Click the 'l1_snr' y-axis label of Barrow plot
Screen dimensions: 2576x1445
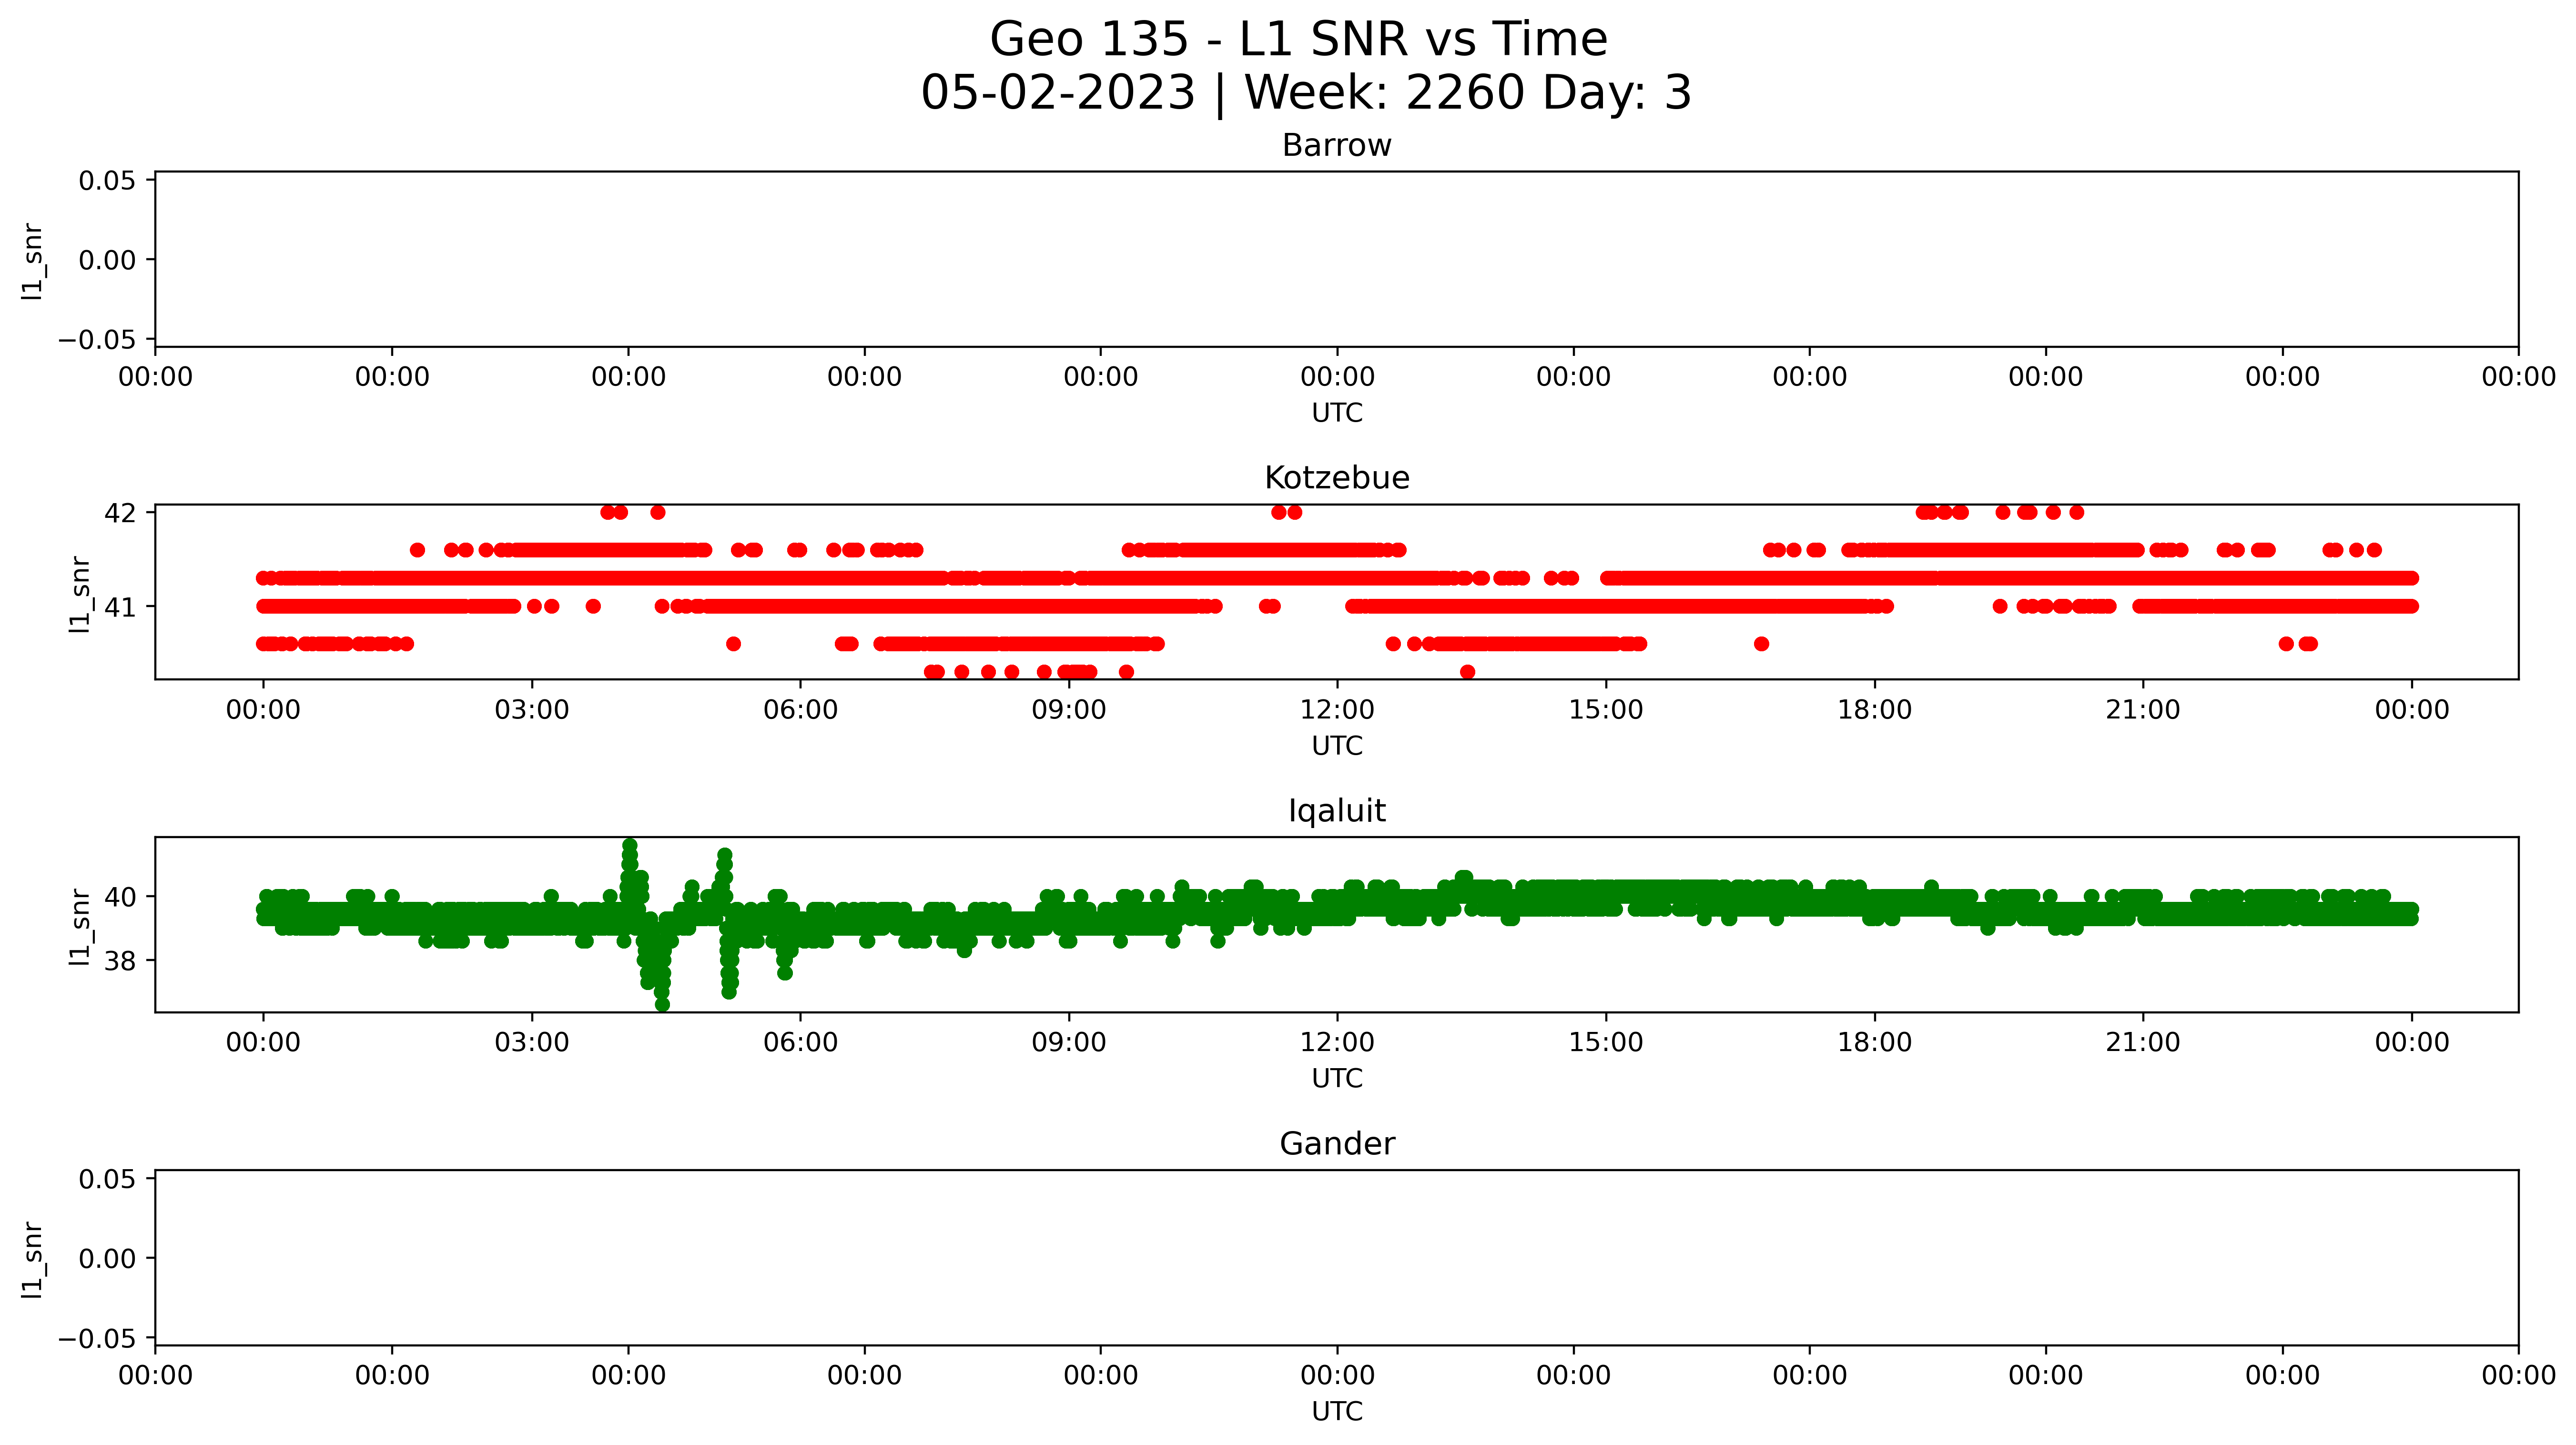pos(33,261)
